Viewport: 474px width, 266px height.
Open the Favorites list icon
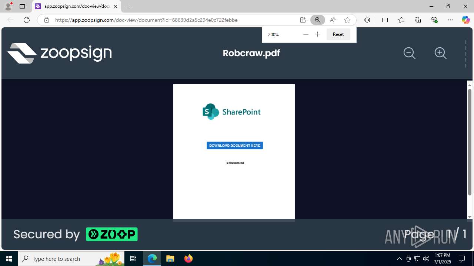[x=401, y=20]
